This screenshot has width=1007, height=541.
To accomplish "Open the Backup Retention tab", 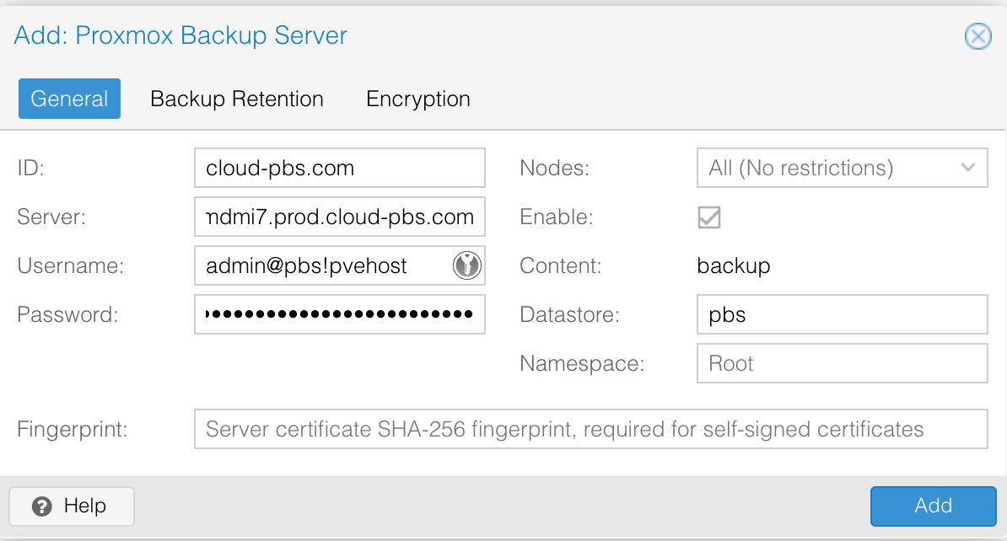I will (x=237, y=99).
